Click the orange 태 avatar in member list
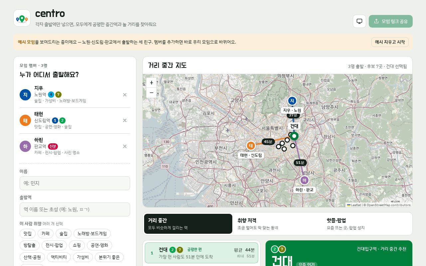Viewport: 426px width, 266px height. coord(25,120)
